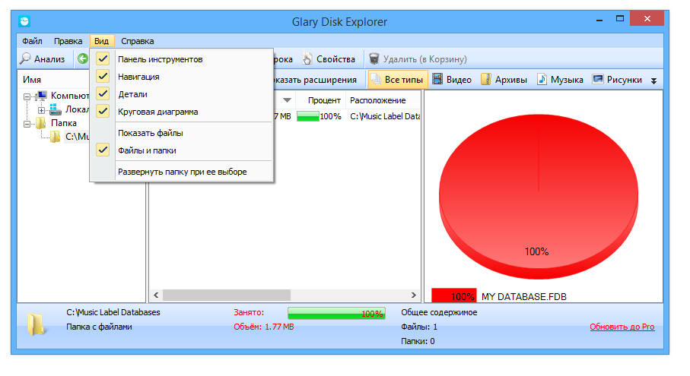Click the Glary app logo in title bar
Viewport: 690px width, 376px height.
[x=24, y=21]
